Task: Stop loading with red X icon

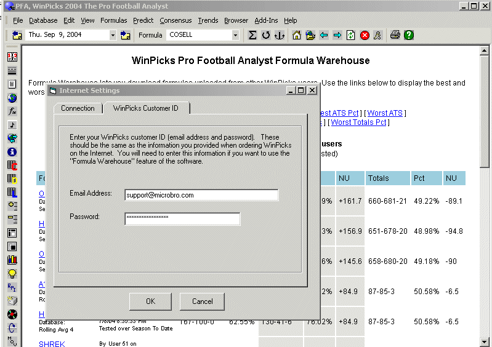Action: tap(365, 35)
